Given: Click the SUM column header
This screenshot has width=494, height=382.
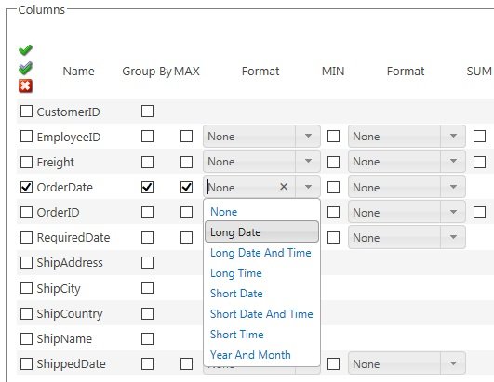Looking at the screenshot, I should [x=479, y=72].
